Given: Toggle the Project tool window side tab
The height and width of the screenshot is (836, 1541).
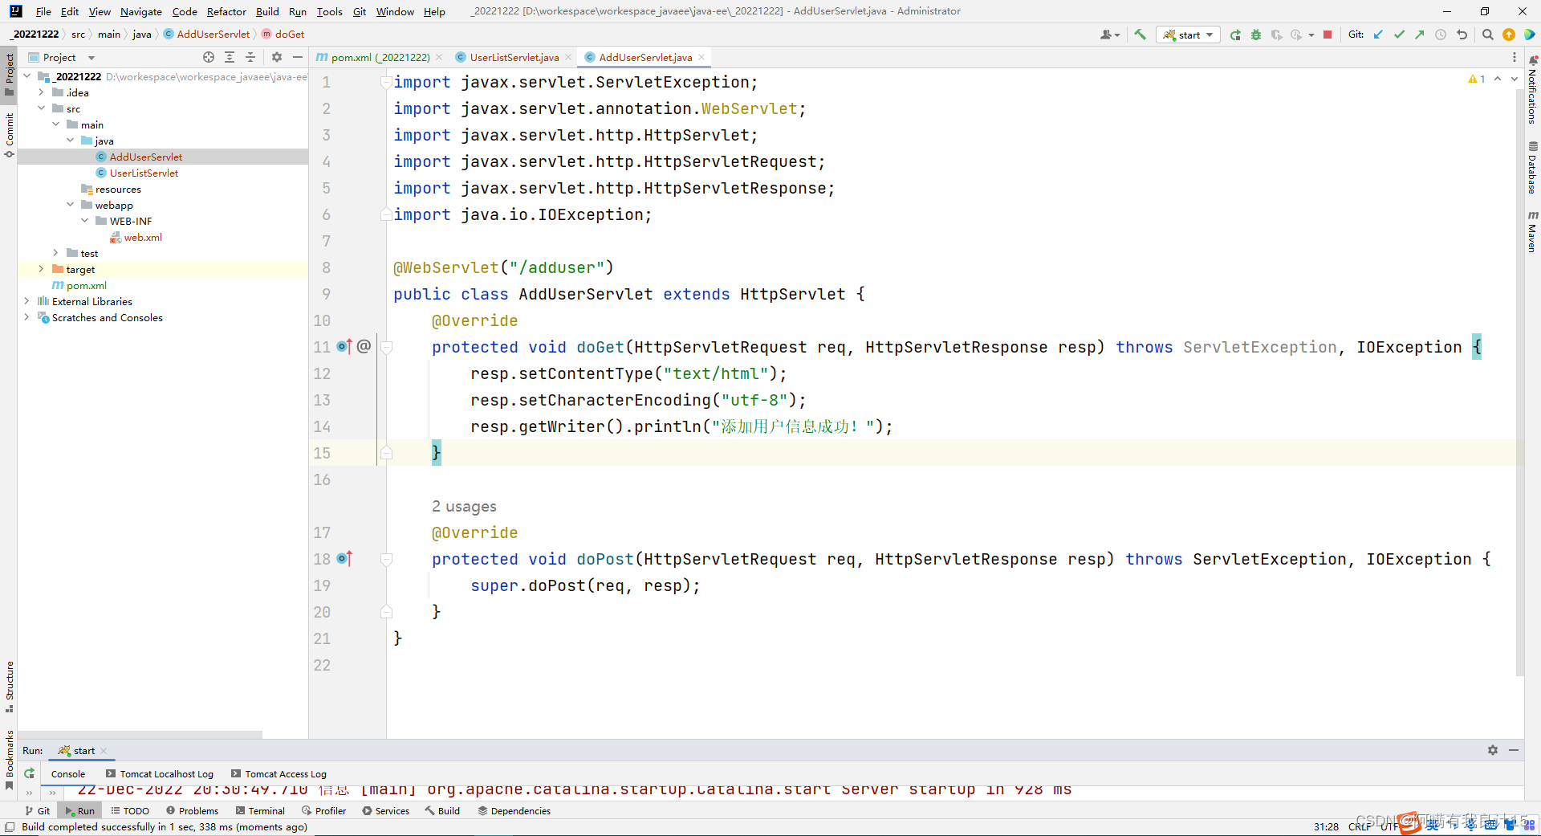Looking at the screenshot, I should click(x=9, y=72).
